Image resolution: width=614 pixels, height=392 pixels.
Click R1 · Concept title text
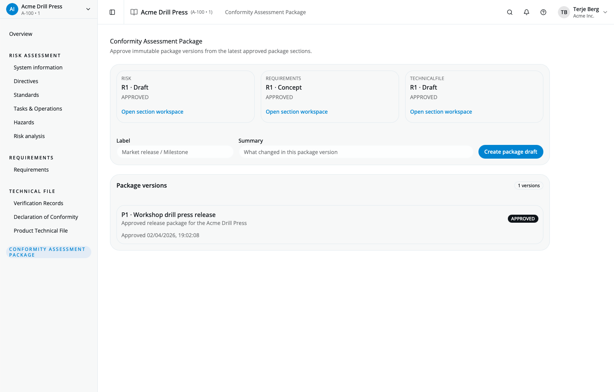pyautogui.click(x=284, y=87)
